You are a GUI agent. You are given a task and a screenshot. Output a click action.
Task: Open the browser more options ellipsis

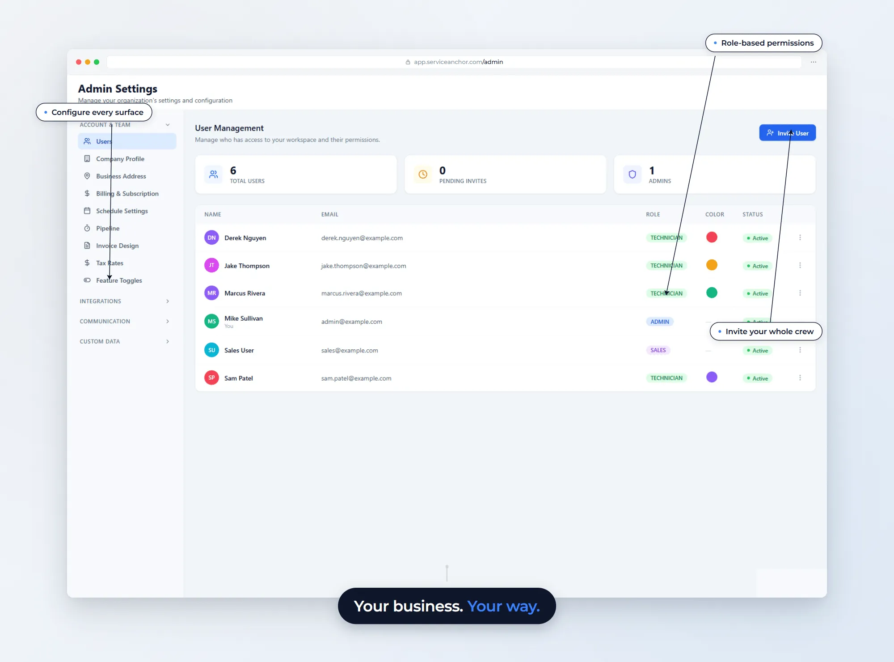point(814,62)
